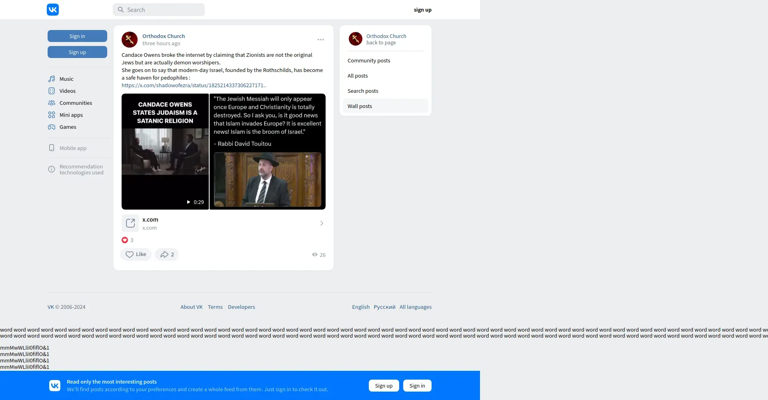Open the Communities icon in sidebar
The height and width of the screenshot is (400, 768).
pos(52,103)
